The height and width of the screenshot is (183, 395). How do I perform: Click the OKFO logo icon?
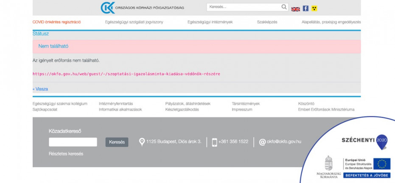point(108,8)
